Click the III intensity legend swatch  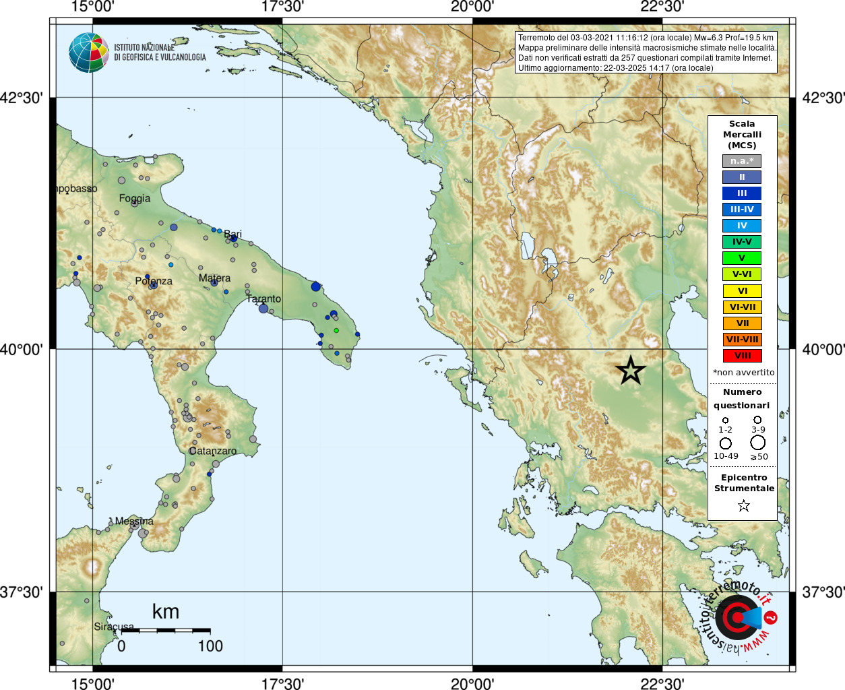742,193
